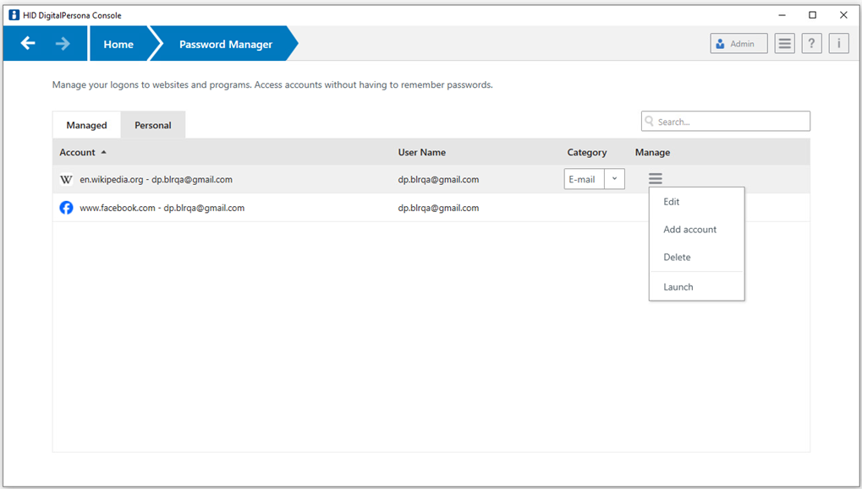Show info using the 'i' icon

(838, 44)
